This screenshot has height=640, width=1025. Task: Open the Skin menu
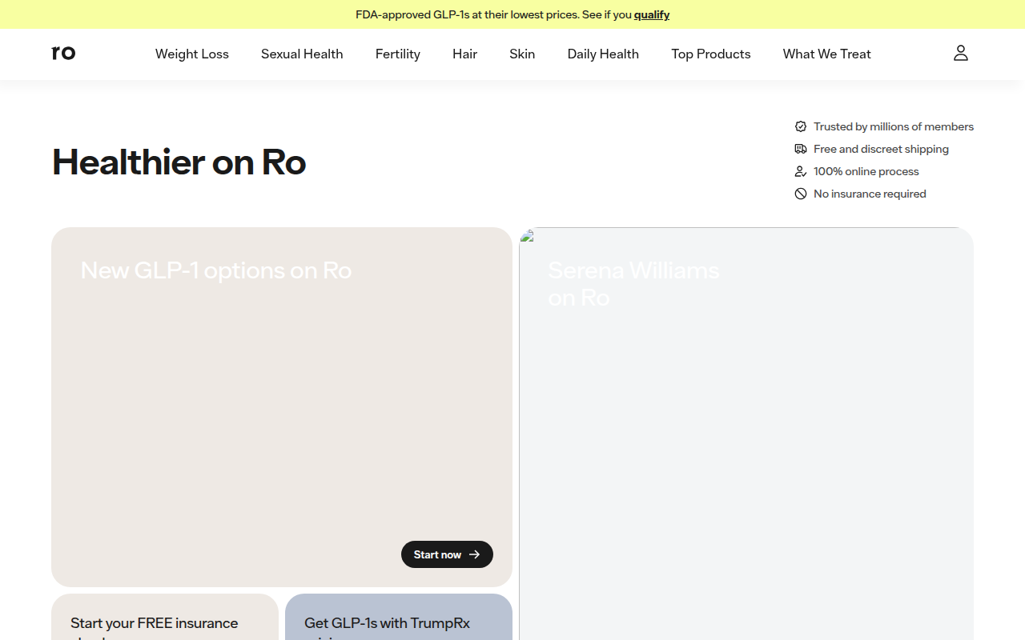(522, 54)
